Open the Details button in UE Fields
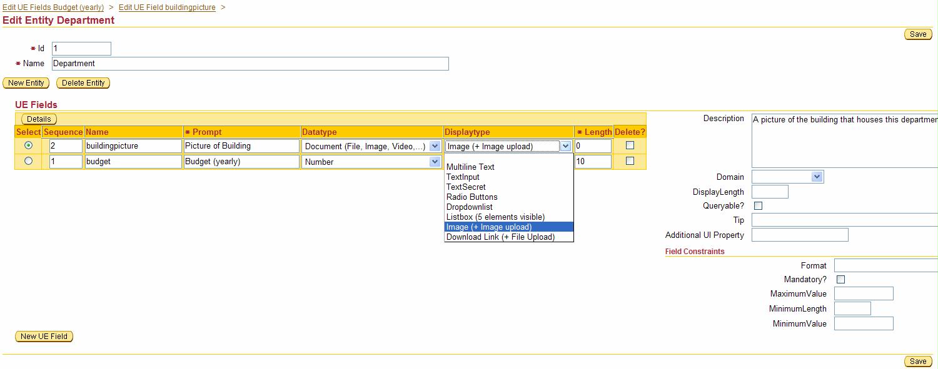The width and height of the screenshot is (938, 369). pos(39,119)
